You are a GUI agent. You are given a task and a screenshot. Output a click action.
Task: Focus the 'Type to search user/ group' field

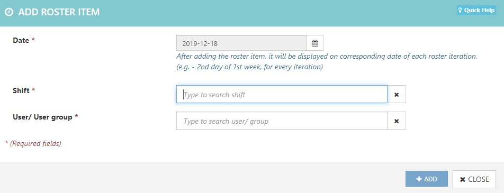[282, 121]
